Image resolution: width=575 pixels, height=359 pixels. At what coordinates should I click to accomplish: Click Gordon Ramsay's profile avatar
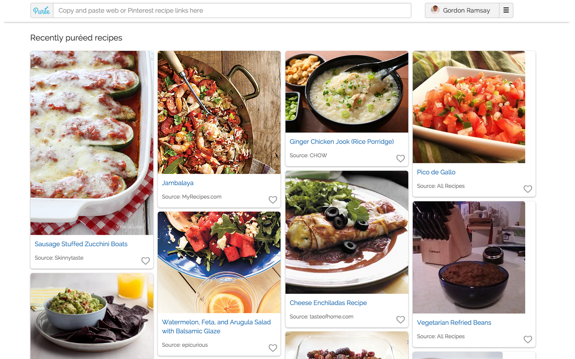[x=435, y=10]
